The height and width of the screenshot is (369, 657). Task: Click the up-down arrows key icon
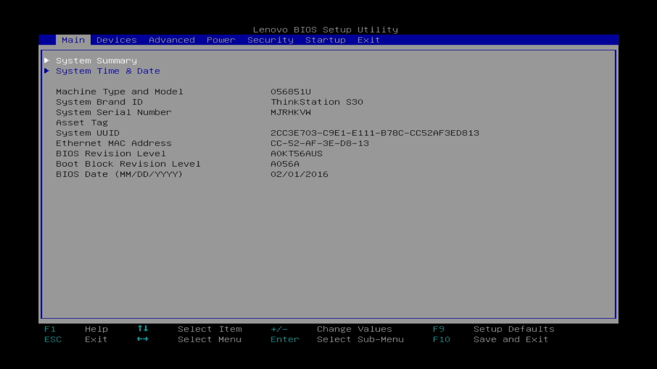pos(143,329)
